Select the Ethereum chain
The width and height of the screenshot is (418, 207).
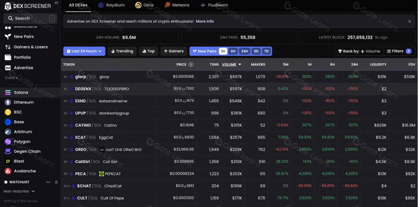[x=19, y=102]
